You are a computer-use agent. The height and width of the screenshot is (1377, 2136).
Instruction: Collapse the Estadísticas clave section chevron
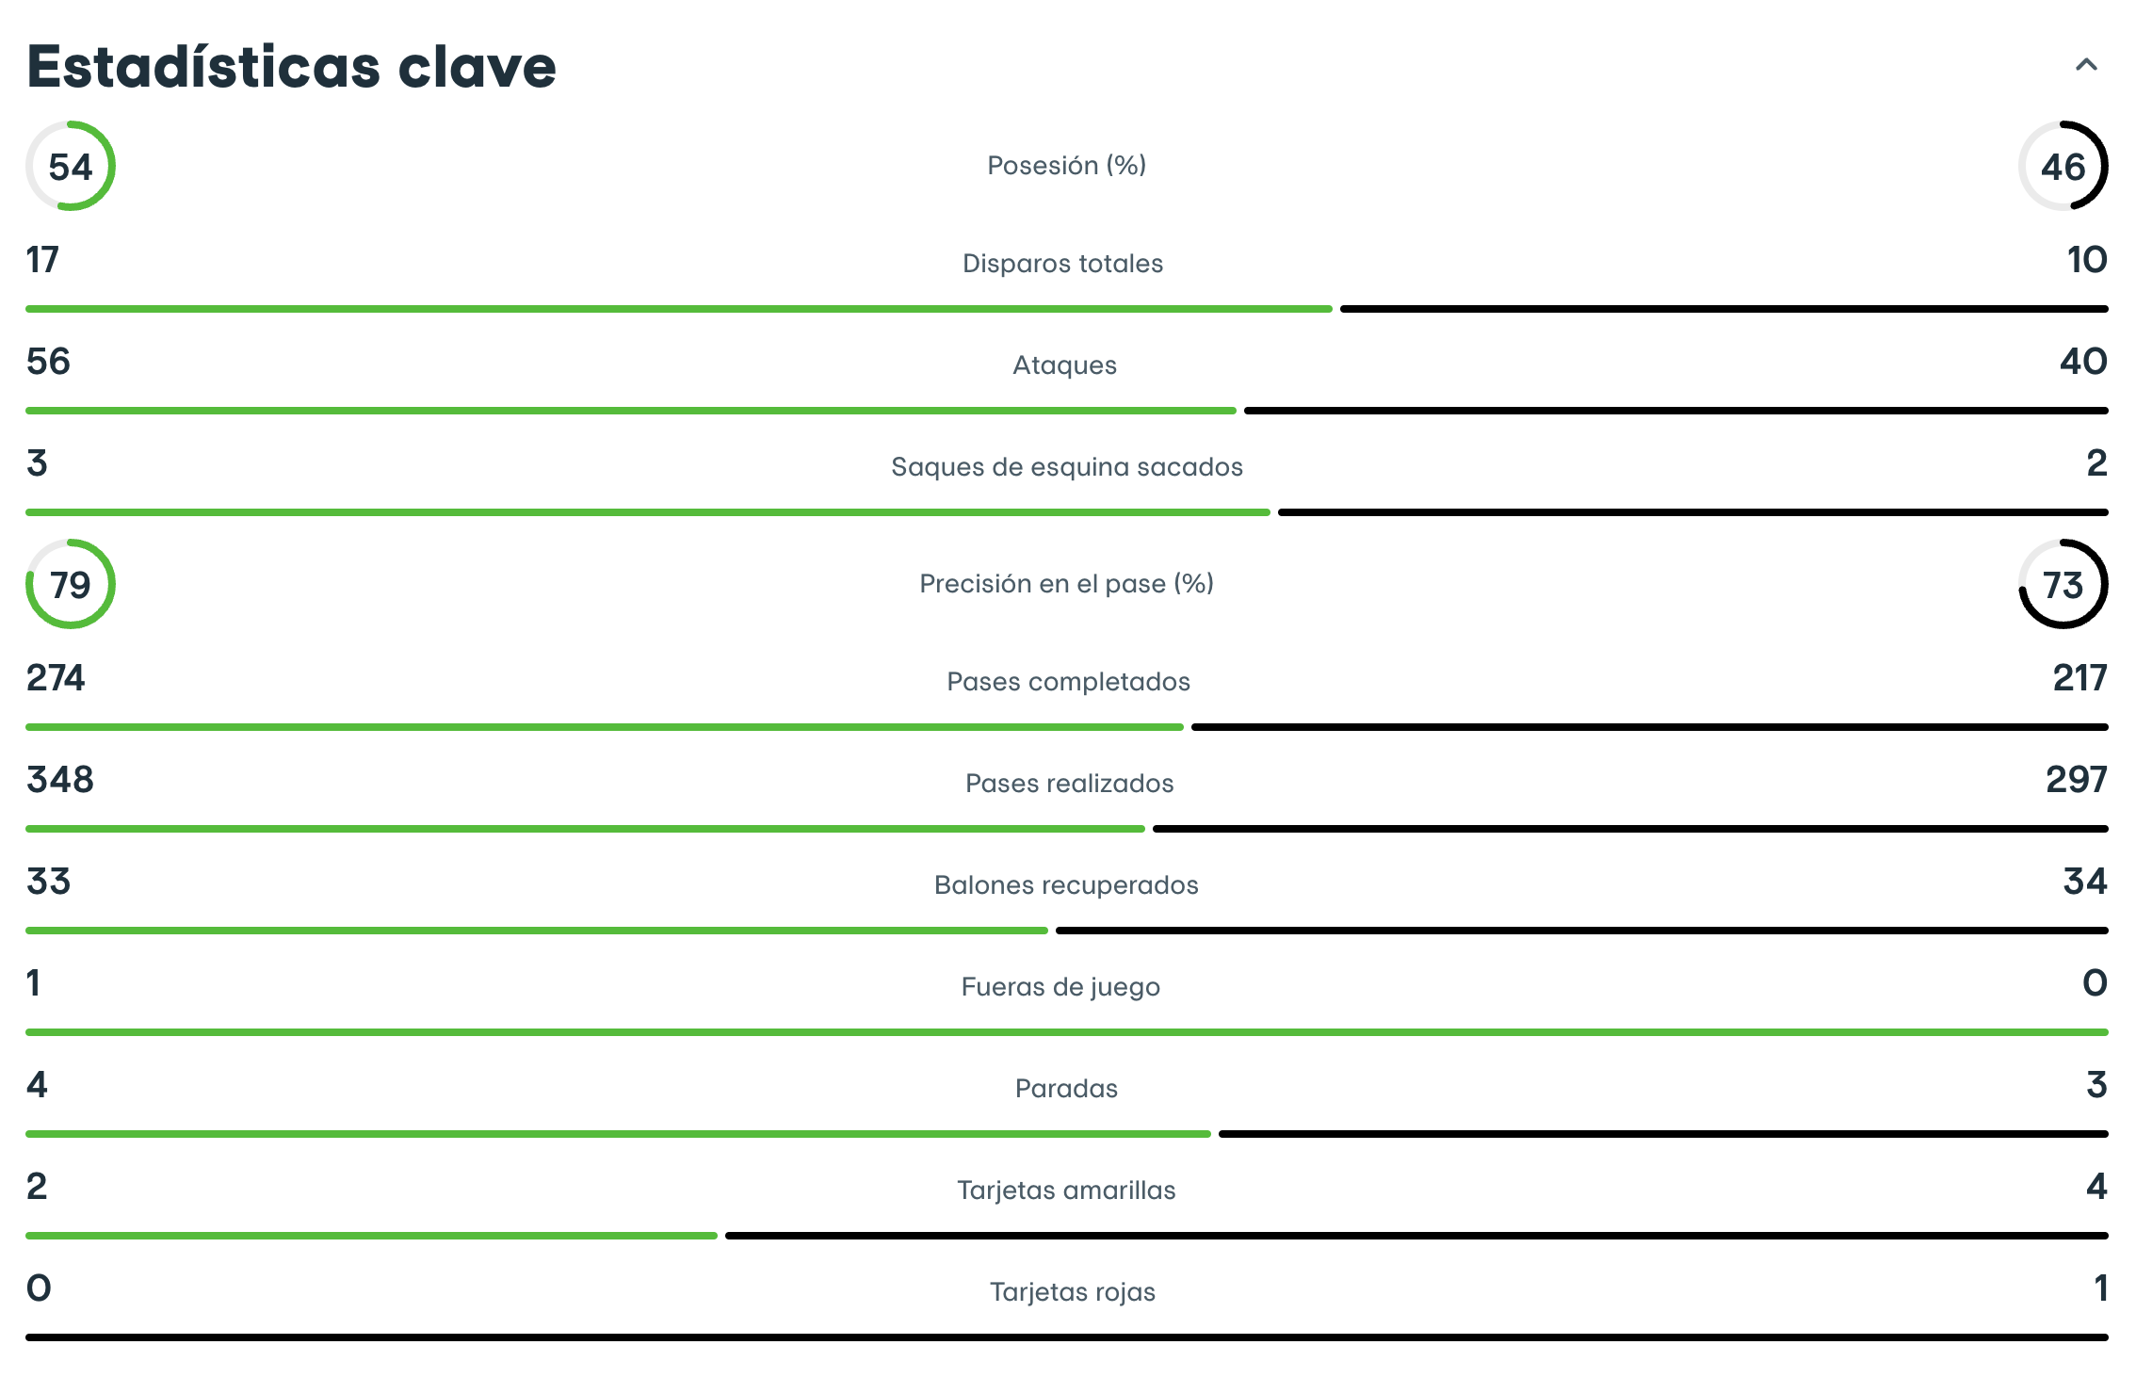click(2086, 65)
